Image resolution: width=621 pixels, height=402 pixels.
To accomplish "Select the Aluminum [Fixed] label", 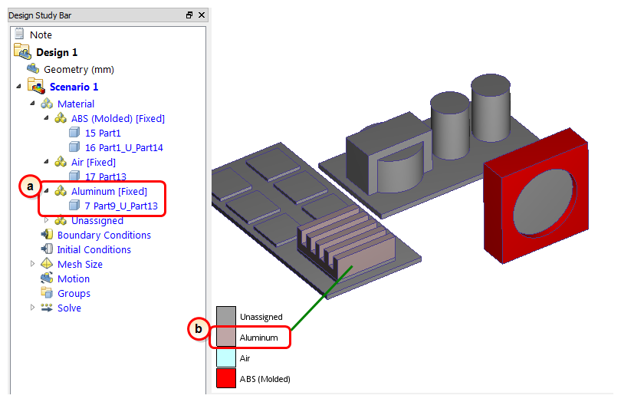I will pyautogui.click(x=109, y=192).
